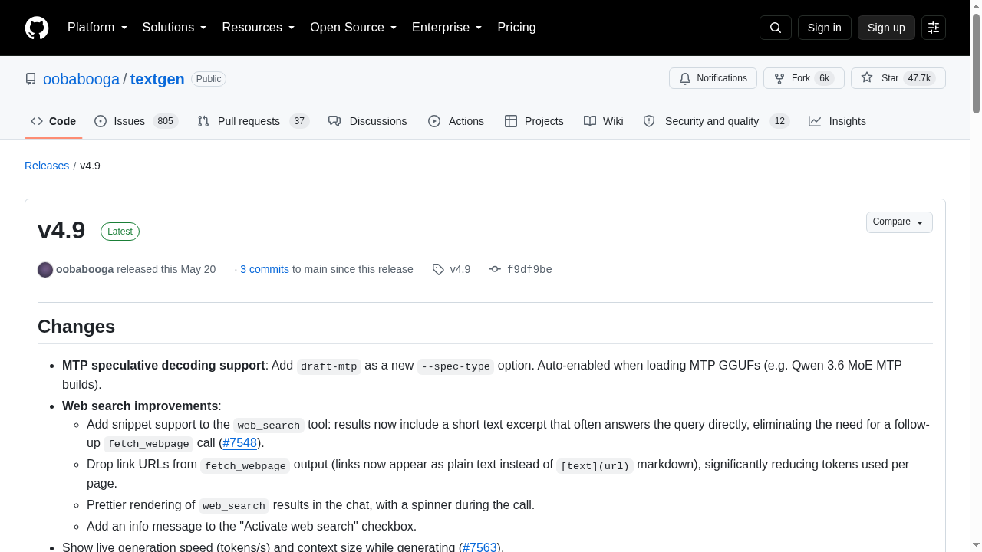Open pull request #7563 link

[x=480, y=547]
